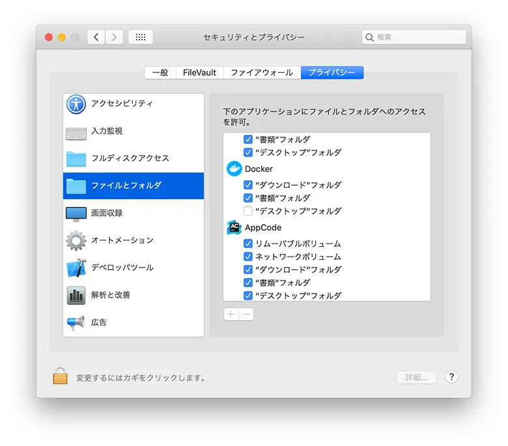Click the 詳細... button
Screen dimensions: 508x446
pos(416,378)
